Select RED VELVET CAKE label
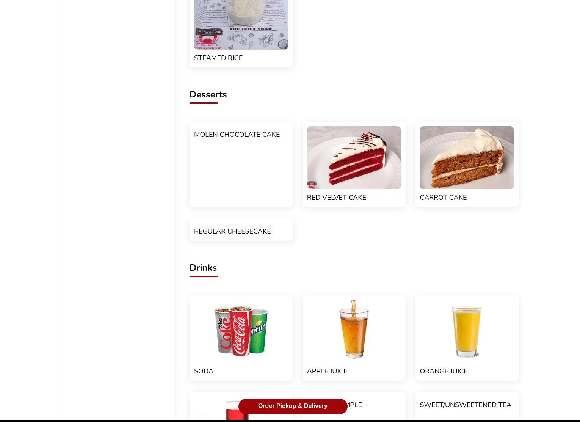Screen dimensions: 580x422 click(x=336, y=198)
